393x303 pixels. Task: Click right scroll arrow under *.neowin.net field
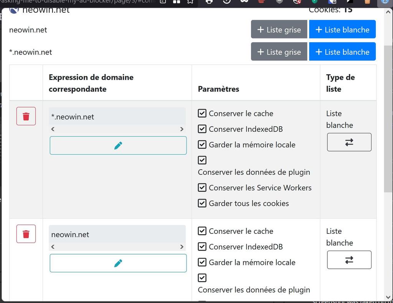[x=182, y=129]
